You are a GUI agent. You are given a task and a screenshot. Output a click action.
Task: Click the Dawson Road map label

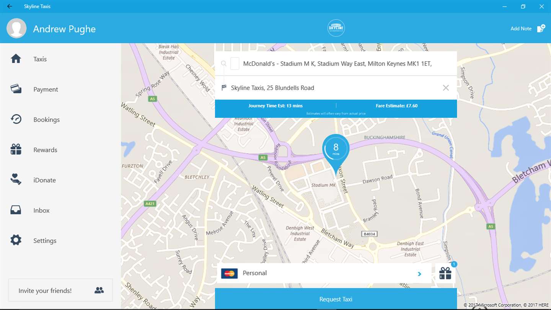pyautogui.click(x=378, y=179)
